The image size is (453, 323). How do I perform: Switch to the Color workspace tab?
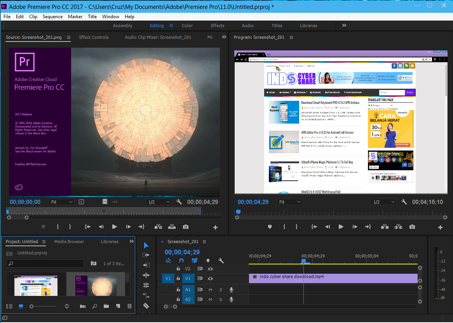pos(187,26)
